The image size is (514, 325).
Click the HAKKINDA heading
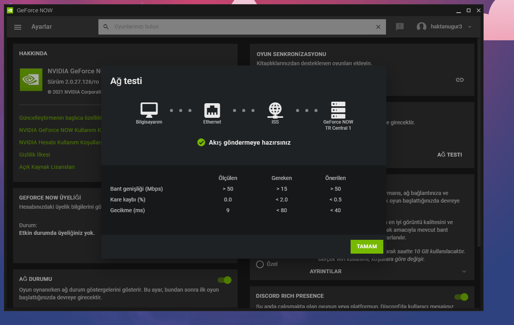[33, 53]
